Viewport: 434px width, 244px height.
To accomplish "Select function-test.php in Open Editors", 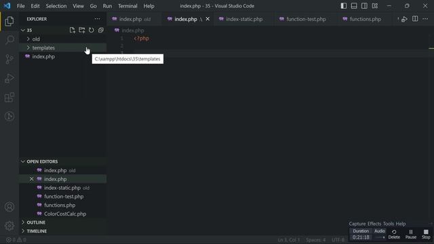I will (62, 197).
